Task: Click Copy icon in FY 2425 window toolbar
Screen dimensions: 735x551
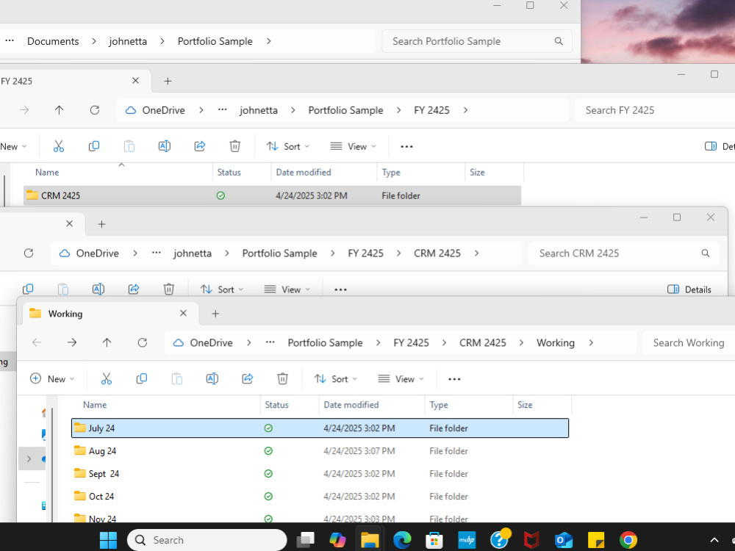Action: pos(94,146)
